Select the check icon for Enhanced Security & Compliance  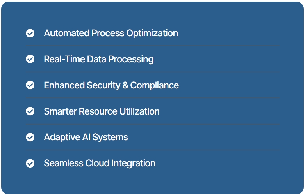click(30, 85)
